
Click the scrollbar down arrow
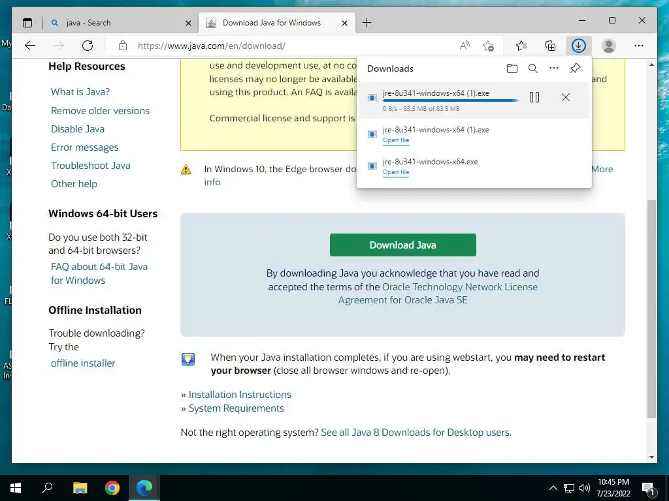click(x=651, y=457)
